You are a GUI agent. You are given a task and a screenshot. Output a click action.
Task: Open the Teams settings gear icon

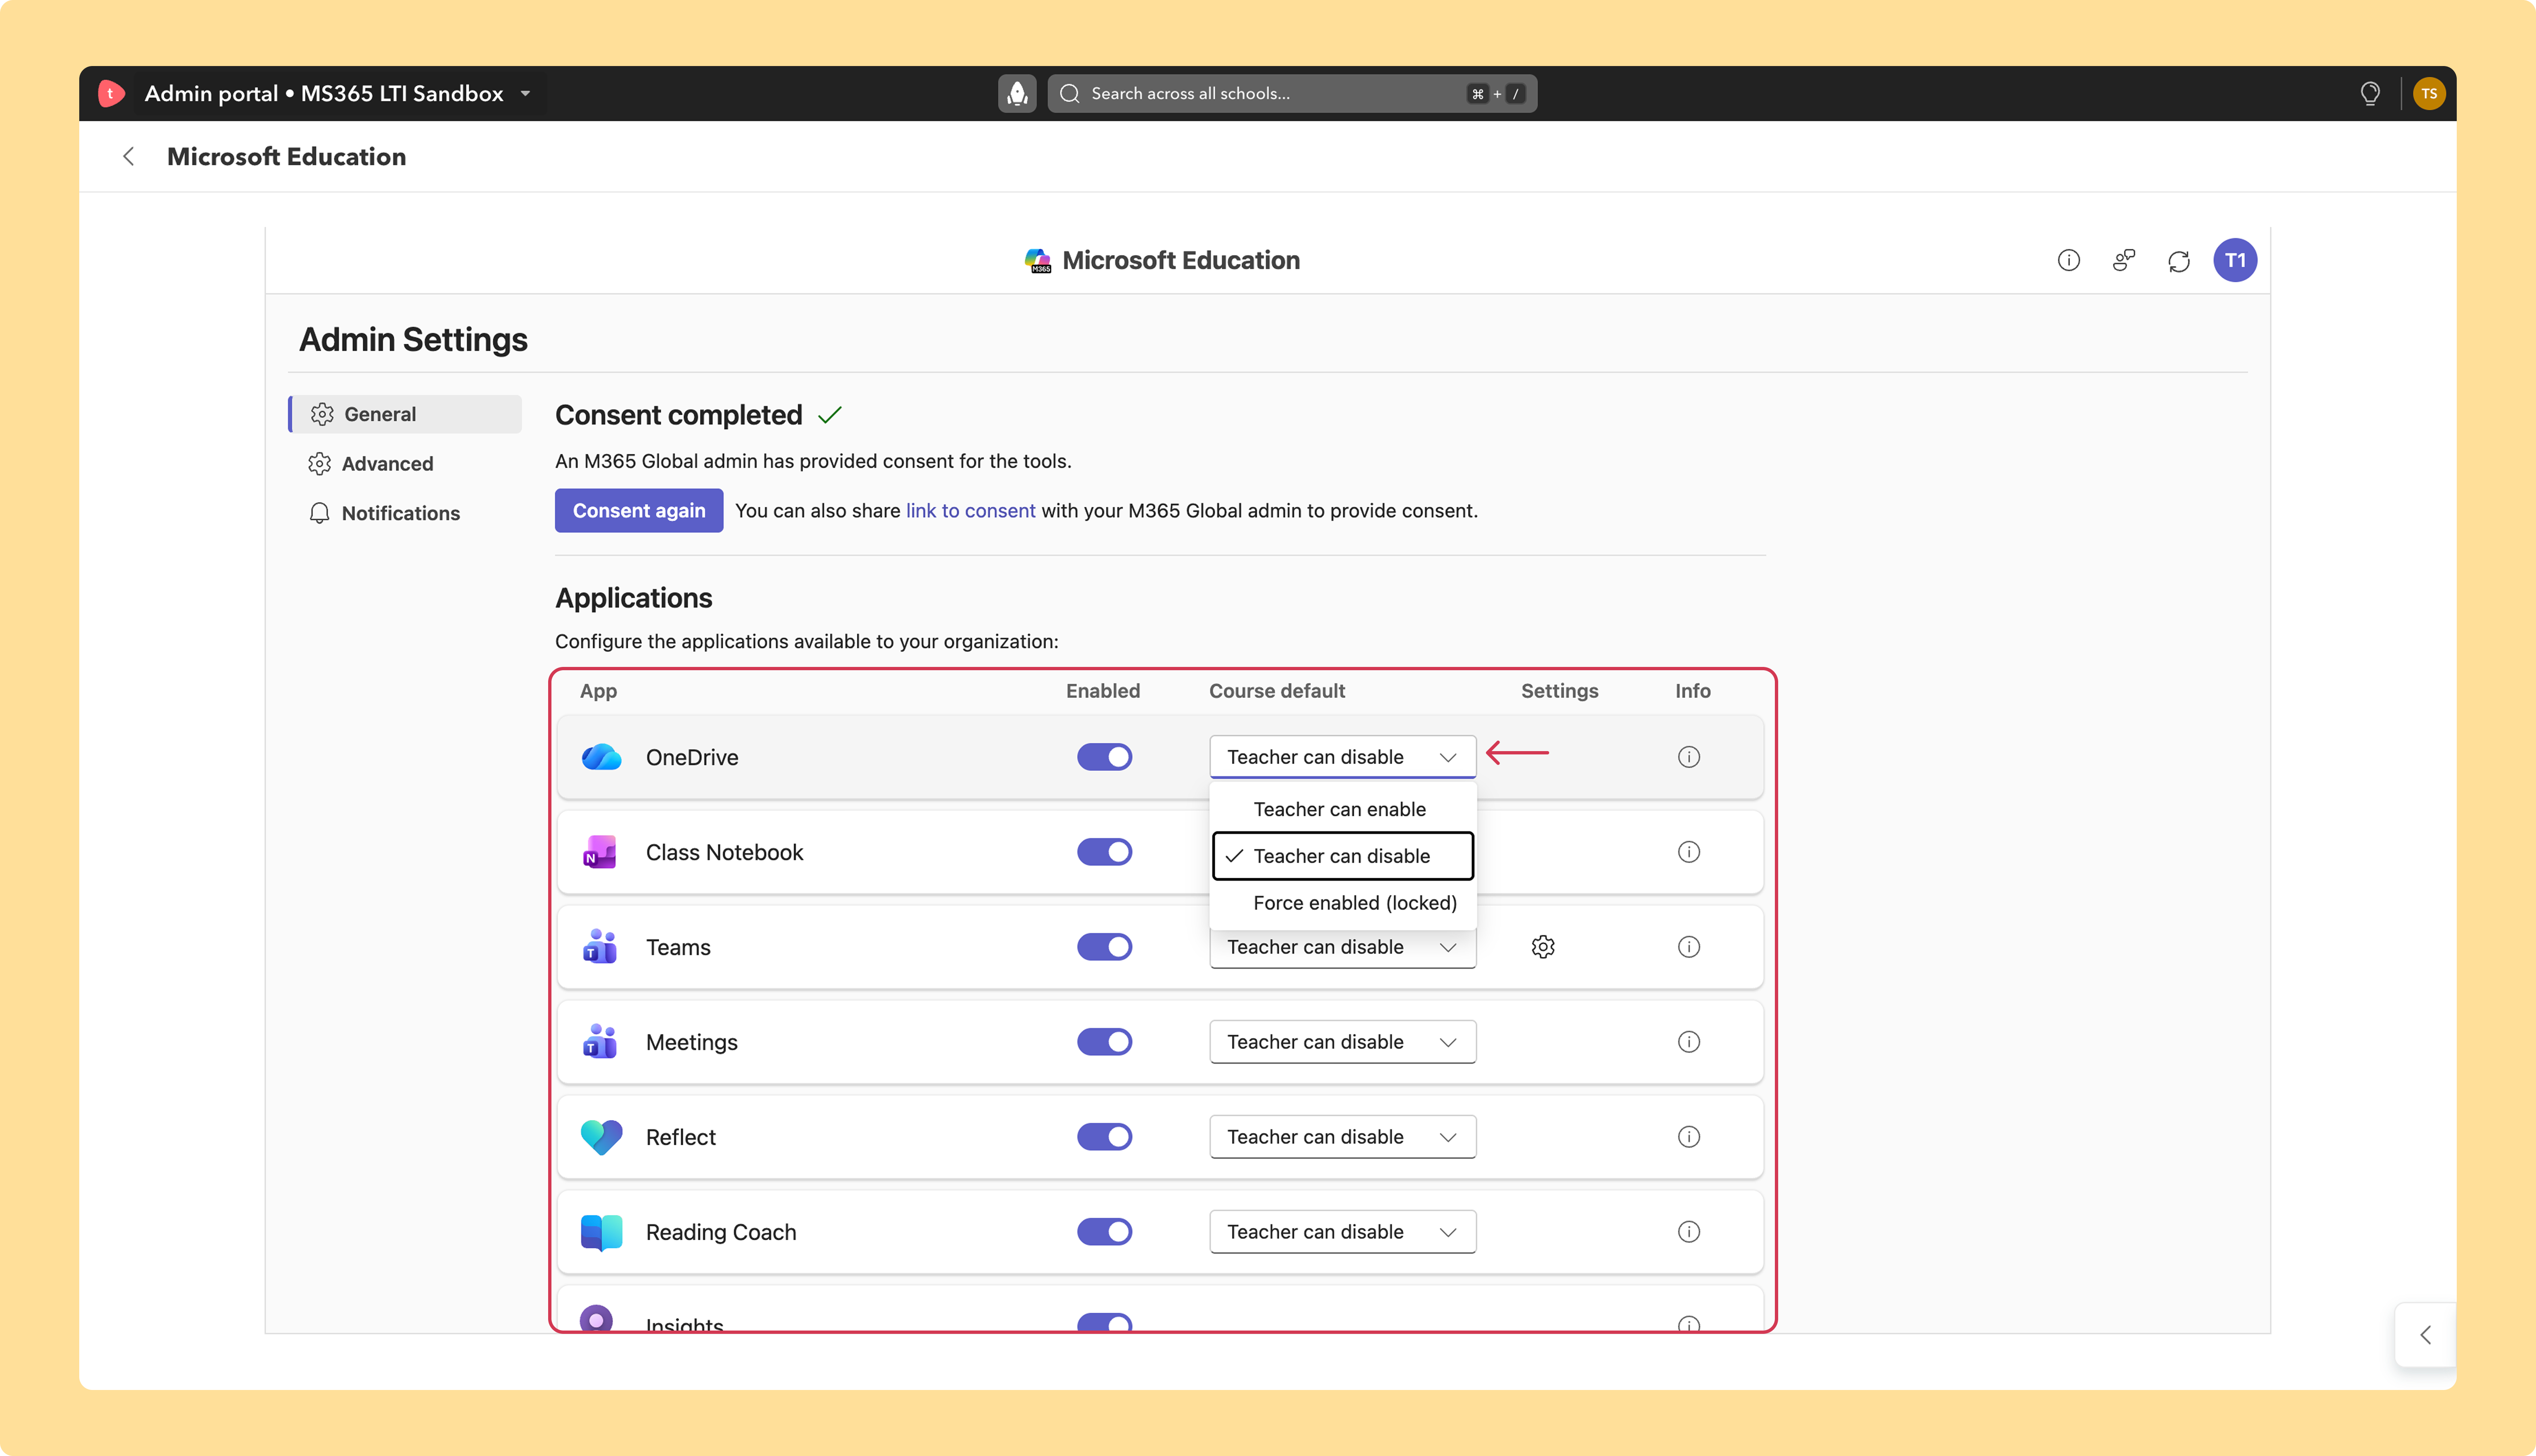pos(1543,947)
